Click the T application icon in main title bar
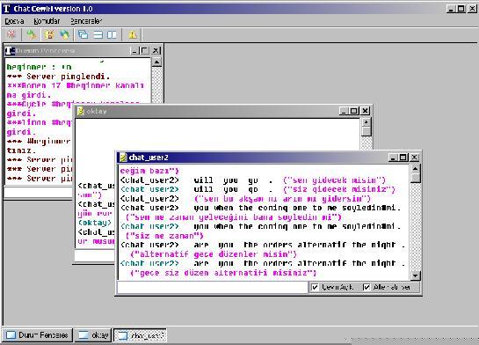 click(x=6, y=9)
